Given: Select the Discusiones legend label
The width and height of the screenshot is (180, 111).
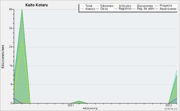Looking at the screenshot, I should click(x=145, y=6).
